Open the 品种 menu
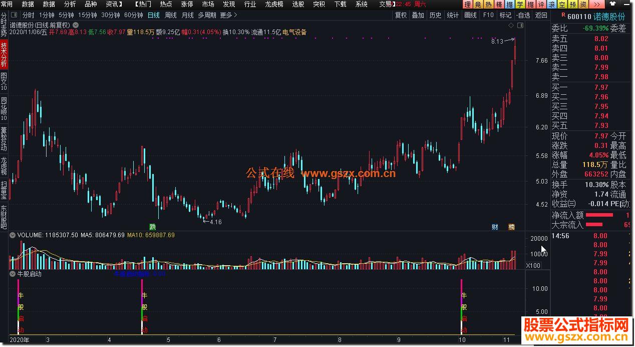635x347 pixels. 91,4
